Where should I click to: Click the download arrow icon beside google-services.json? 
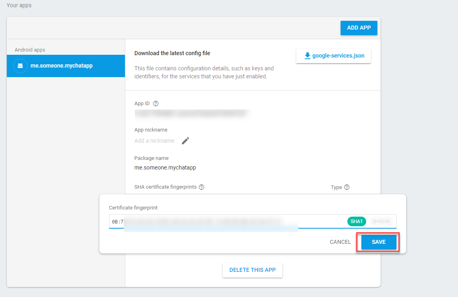(307, 56)
